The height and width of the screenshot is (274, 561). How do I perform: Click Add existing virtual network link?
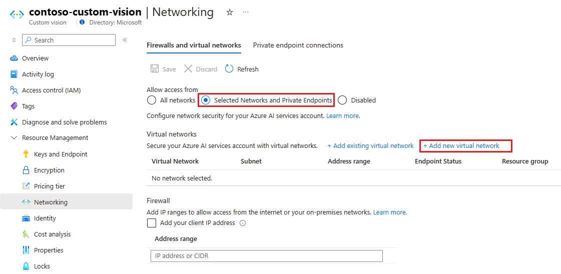tap(370, 146)
